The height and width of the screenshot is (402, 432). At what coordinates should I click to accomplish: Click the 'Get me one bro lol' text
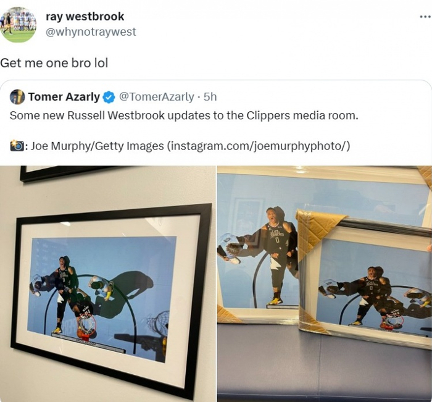(x=54, y=63)
